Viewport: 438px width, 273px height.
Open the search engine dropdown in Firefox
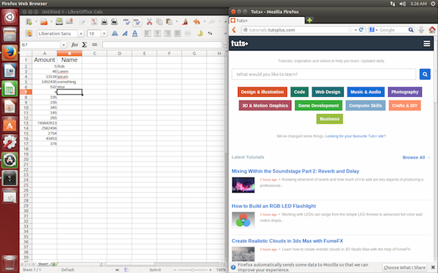pyautogui.click(x=377, y=30)
